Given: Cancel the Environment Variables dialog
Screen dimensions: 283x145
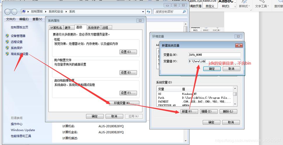Looking at the screenshot, I should tap(231, 122).
